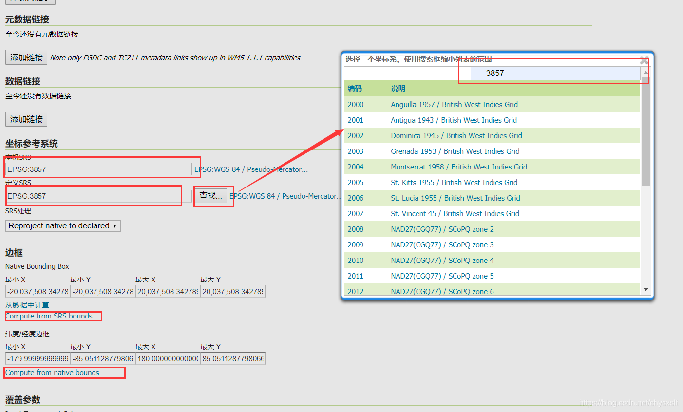Click the 定义SRS input field

click(x=98, y=196)
